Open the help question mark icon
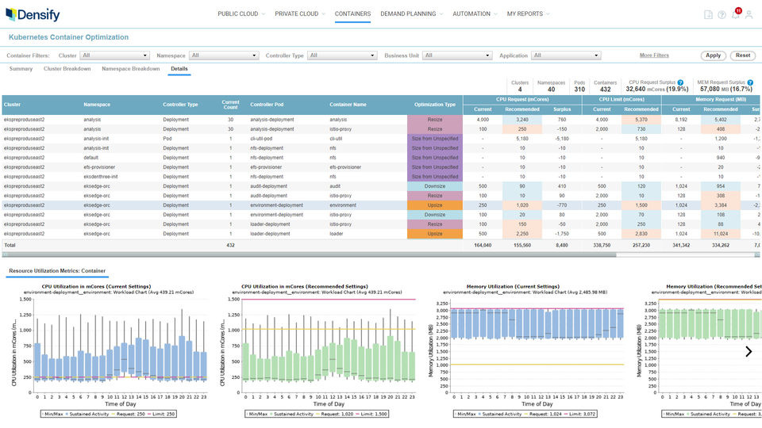This screenshot has height=428, width=762. [x=722, y=14]
